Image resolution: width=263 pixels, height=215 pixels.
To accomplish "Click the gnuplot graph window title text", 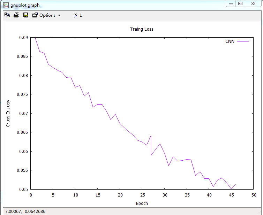I will tap(25, 5).
